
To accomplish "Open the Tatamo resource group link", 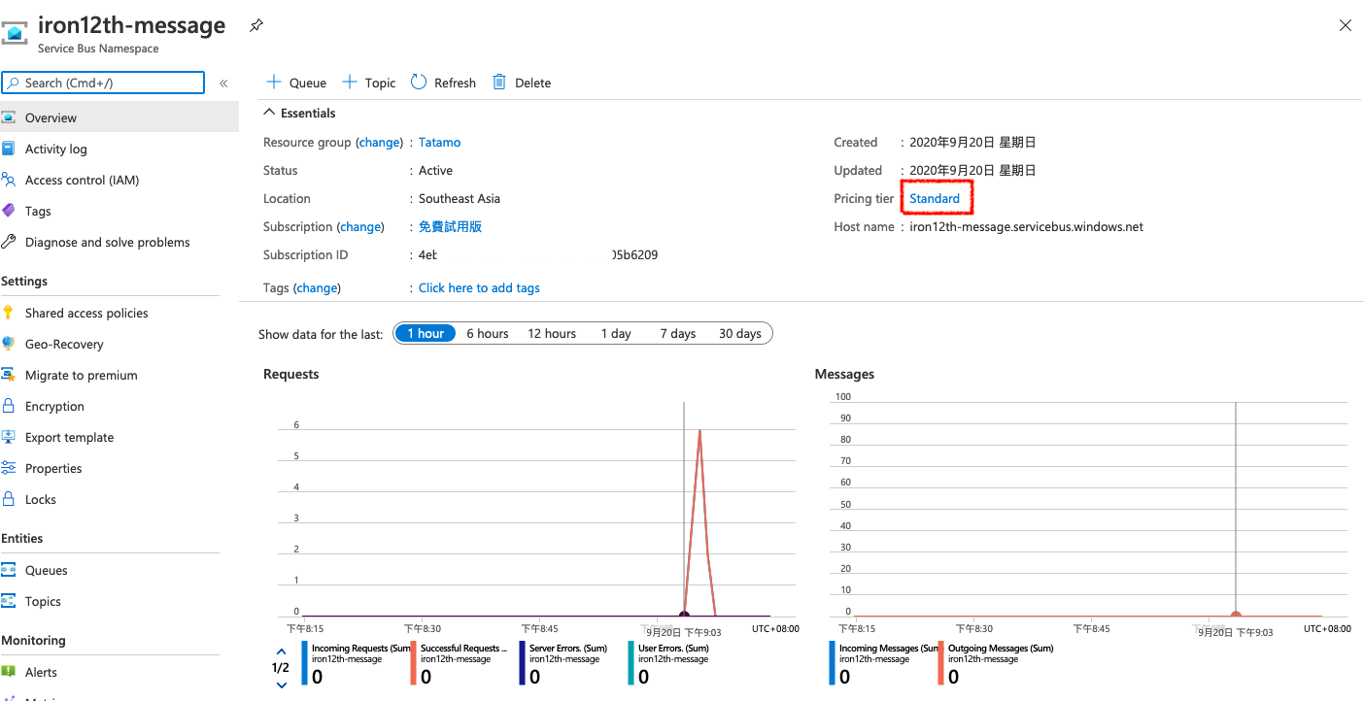I will click(440, 143).
